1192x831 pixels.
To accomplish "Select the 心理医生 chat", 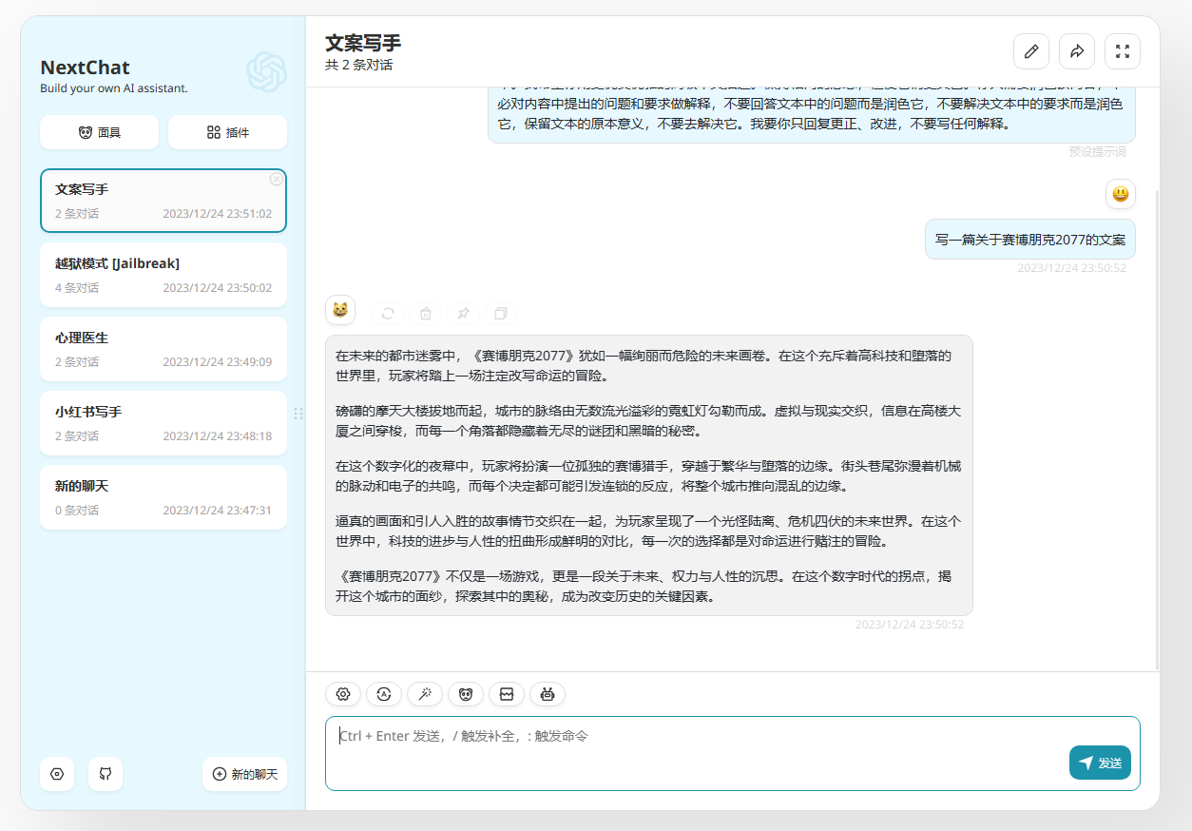I will 163,349.
